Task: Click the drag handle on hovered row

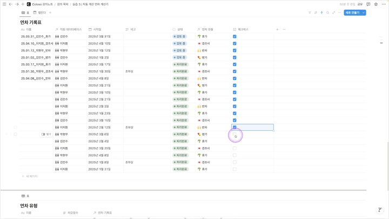Action: pos(11,134)
